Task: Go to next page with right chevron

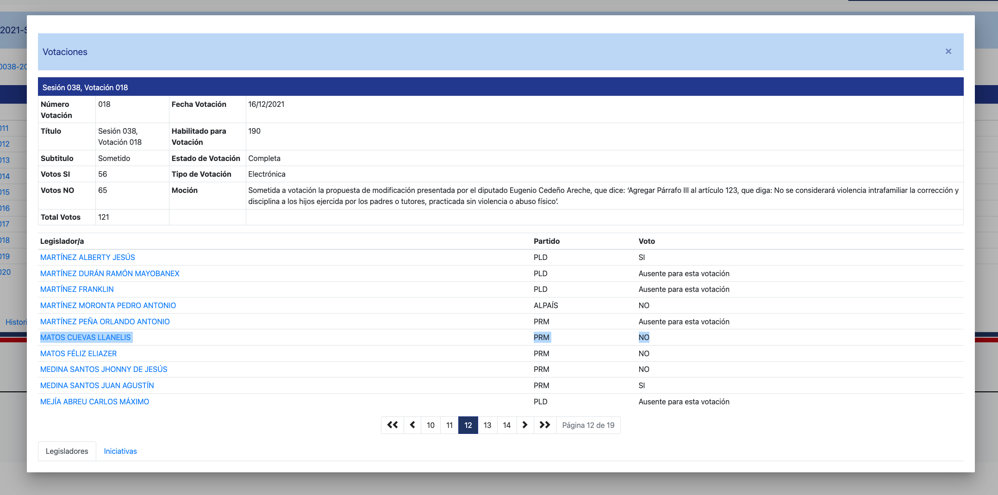Action: pos(525,425)
